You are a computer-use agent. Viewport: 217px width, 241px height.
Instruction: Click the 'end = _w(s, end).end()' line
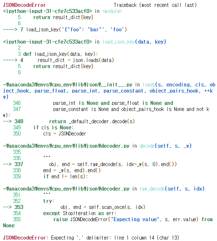pos(72,170)
